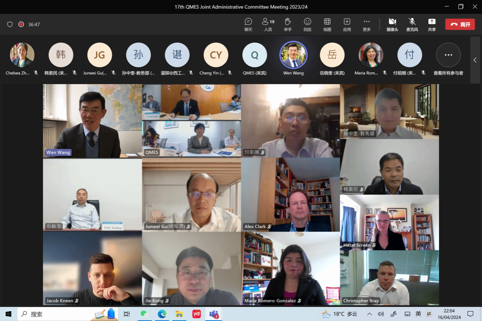The width and height of the screenshot is (482, 321).
Task: Open the chat (聊天) panel
Action: [248, 24]
